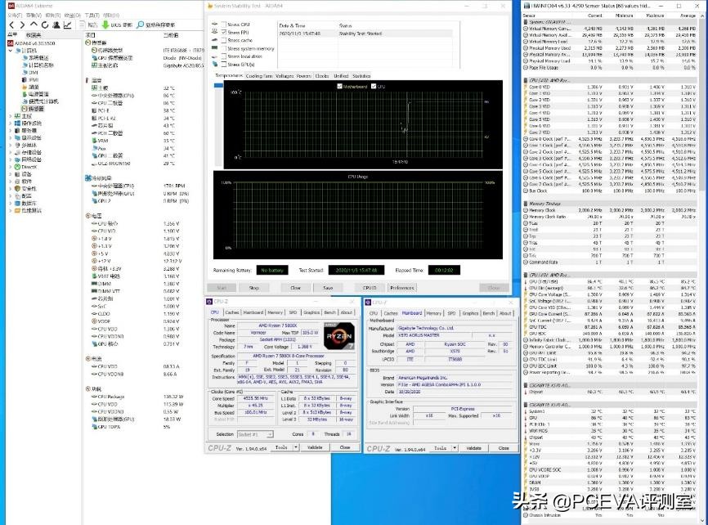Click the green BIOS update arrow icon

coord(105,23)
